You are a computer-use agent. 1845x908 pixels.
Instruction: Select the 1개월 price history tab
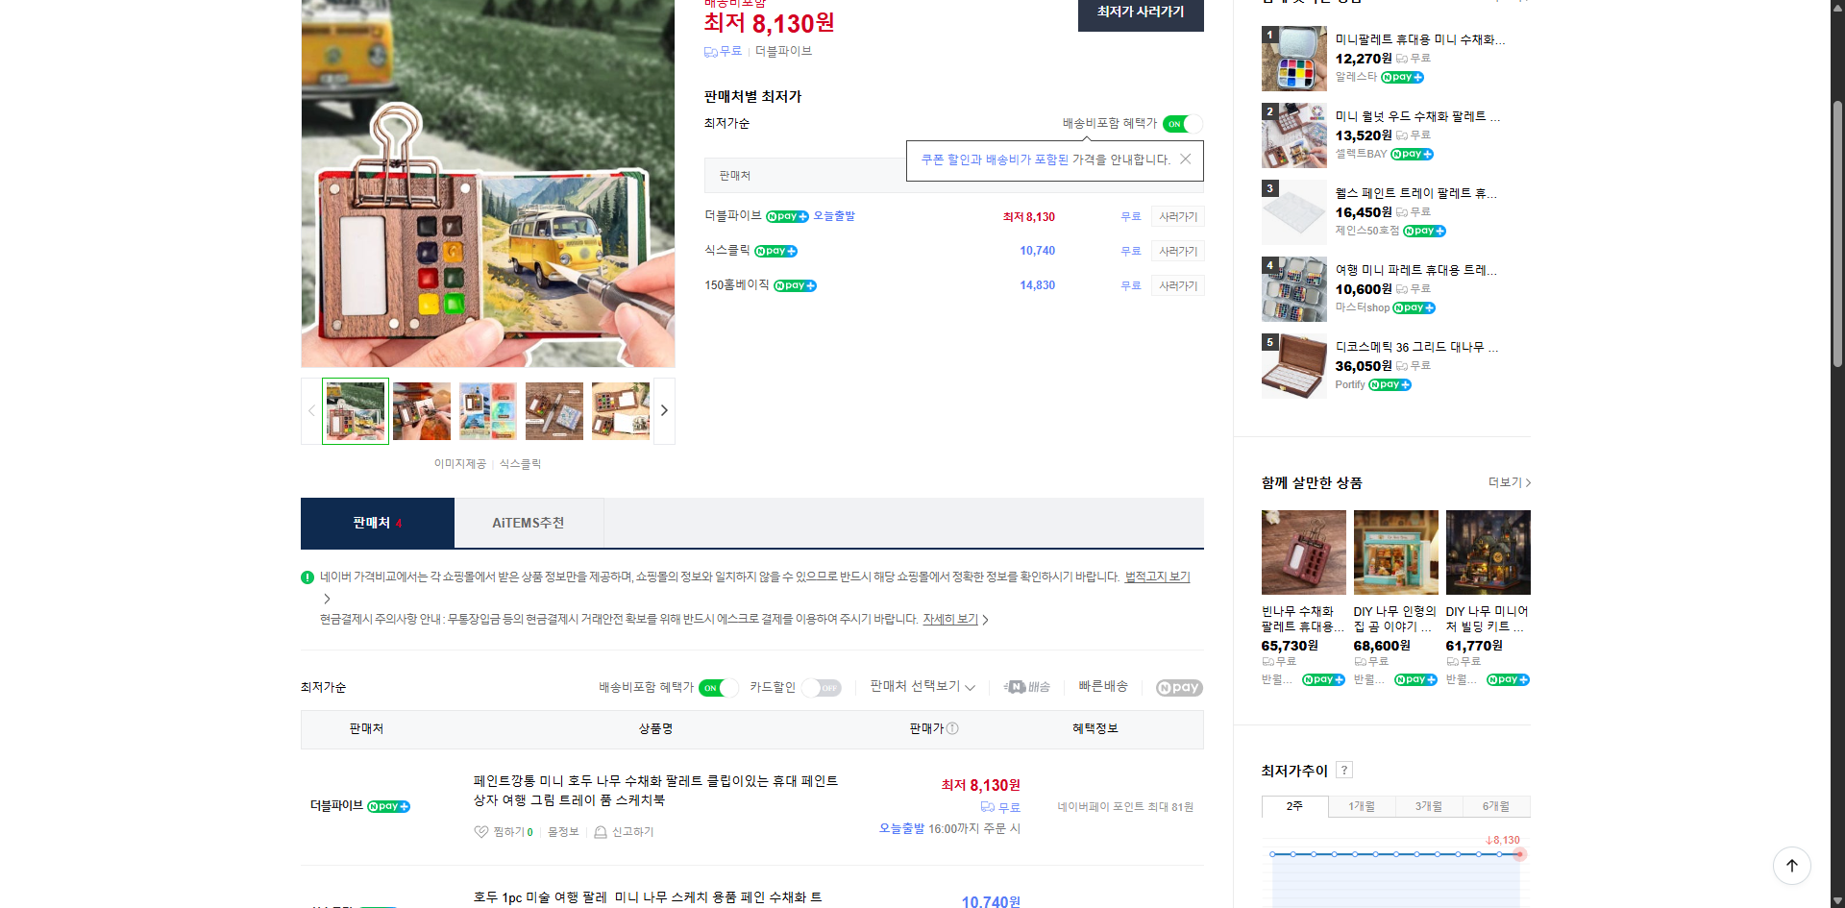[x=1361, y=806]
